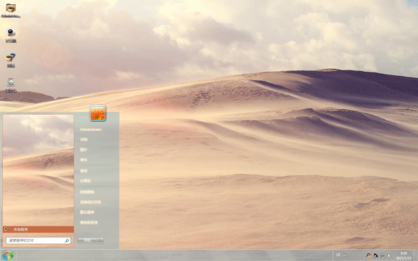Open 计算机 (Computer) in Start menu
Screen dimensions: 418x261
click(85, 181)
